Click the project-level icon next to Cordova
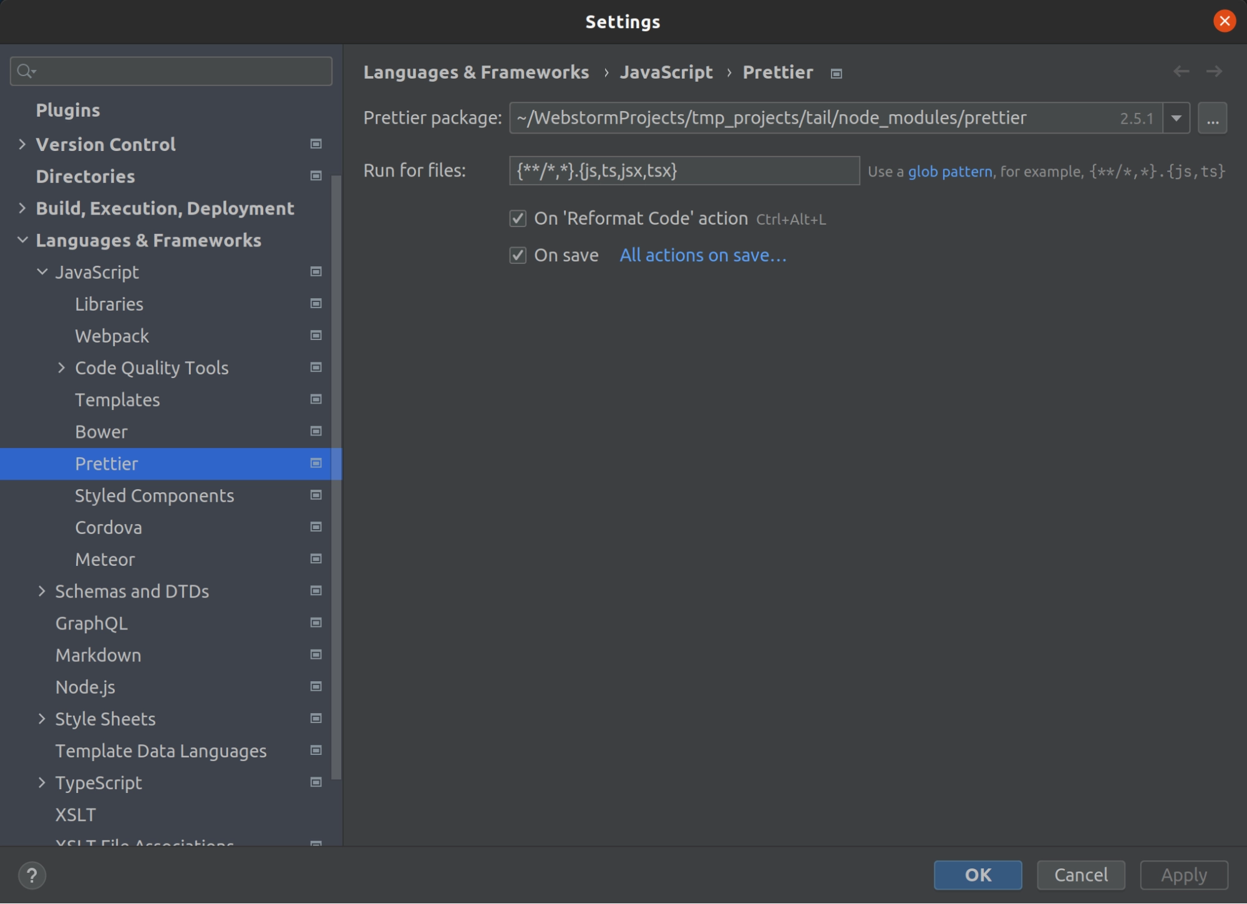The image size is (1247, 904). pos(316,527)
